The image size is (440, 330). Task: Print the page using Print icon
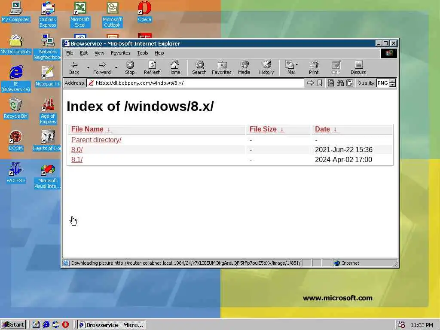pos(314,67)
